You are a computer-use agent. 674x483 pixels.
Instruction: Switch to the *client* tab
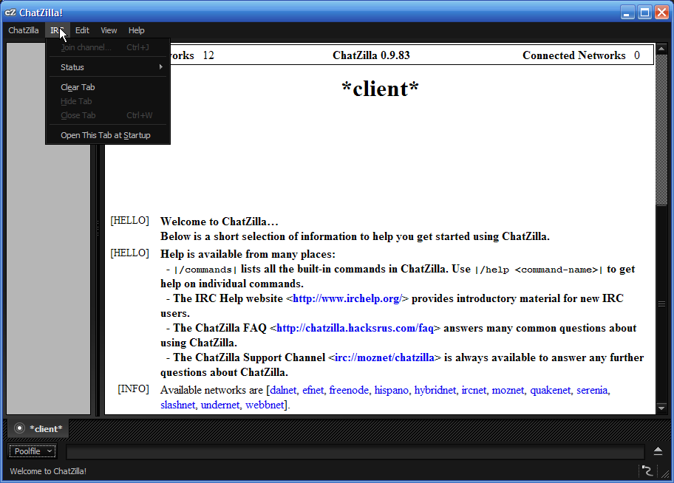(x=38, y=428)
